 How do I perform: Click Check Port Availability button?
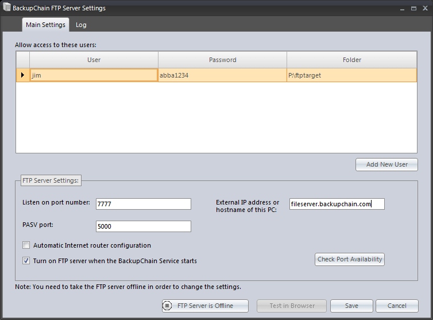point(350,259)
